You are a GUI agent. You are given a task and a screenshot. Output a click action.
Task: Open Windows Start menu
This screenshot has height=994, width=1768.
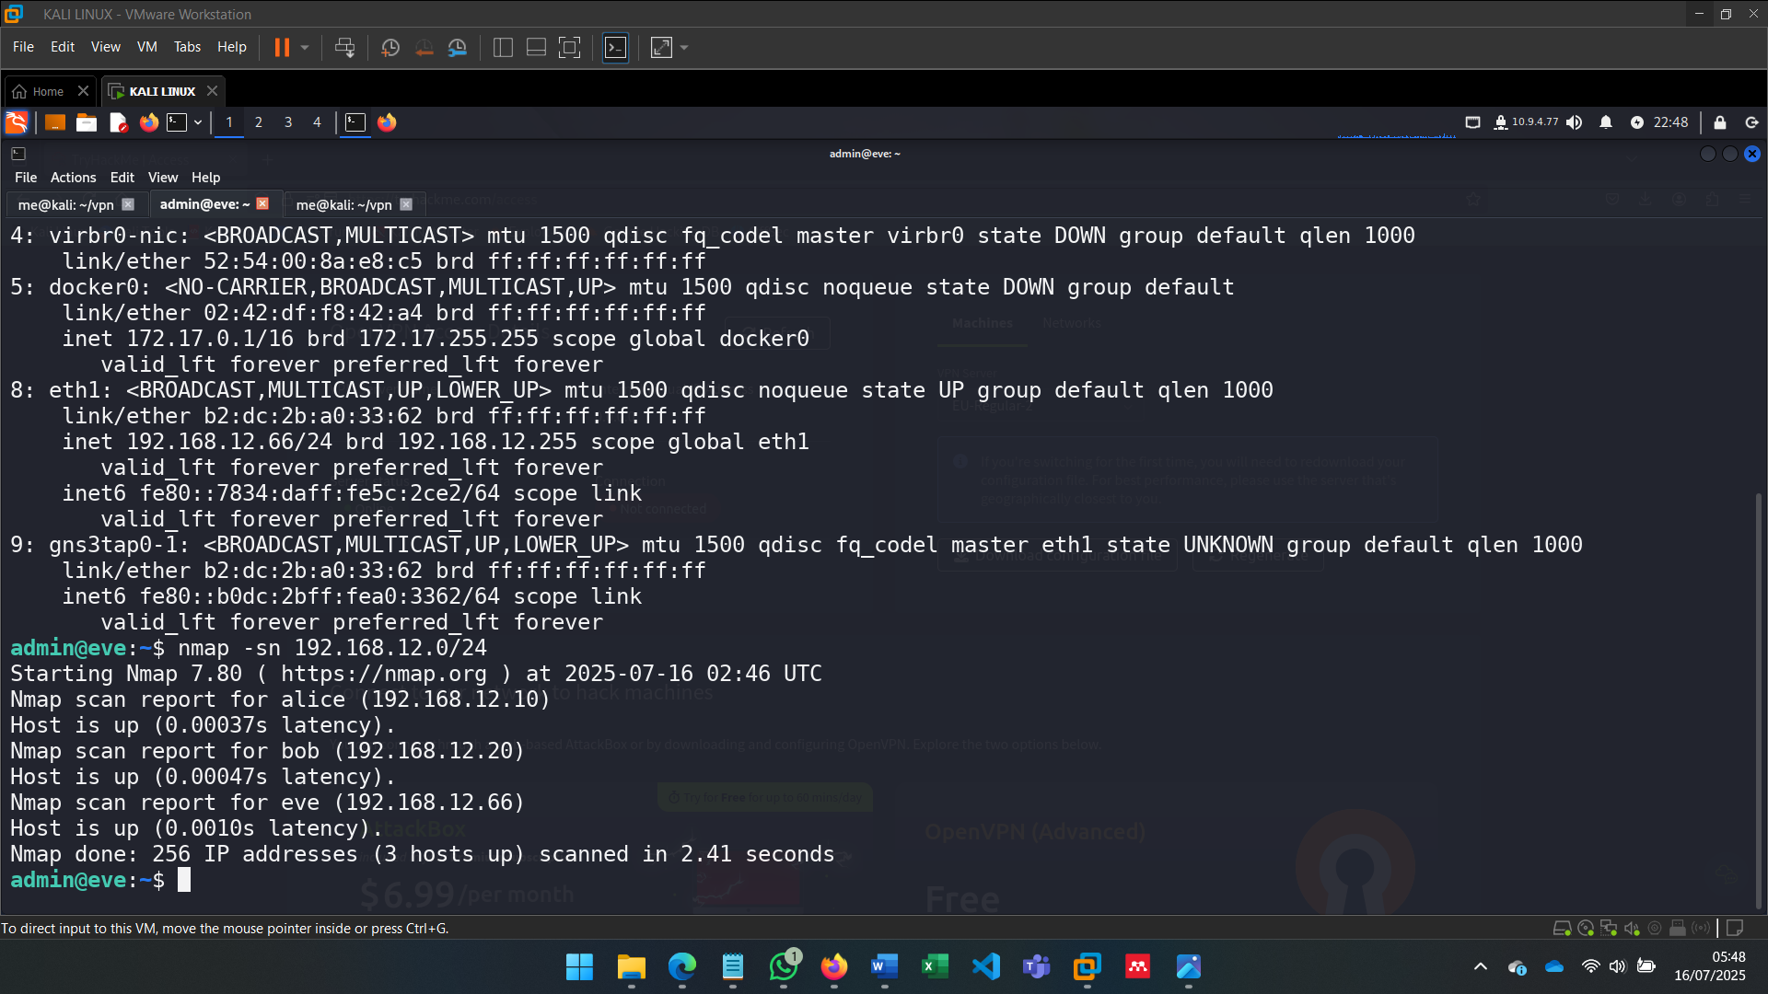point(579,967)
